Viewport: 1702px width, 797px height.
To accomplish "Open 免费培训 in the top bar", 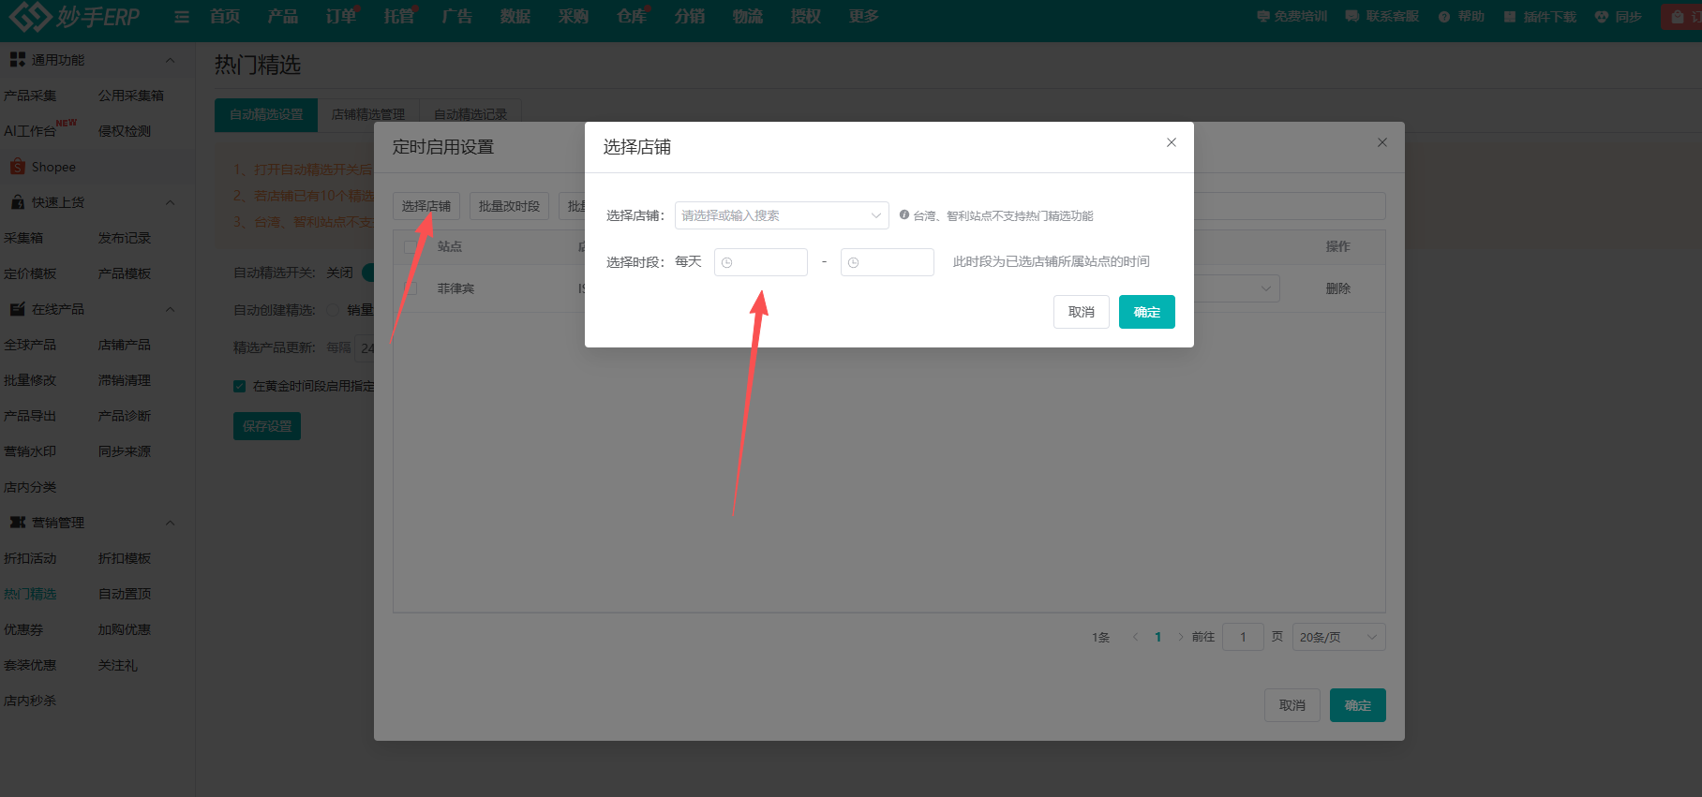I will [1292, 17].
